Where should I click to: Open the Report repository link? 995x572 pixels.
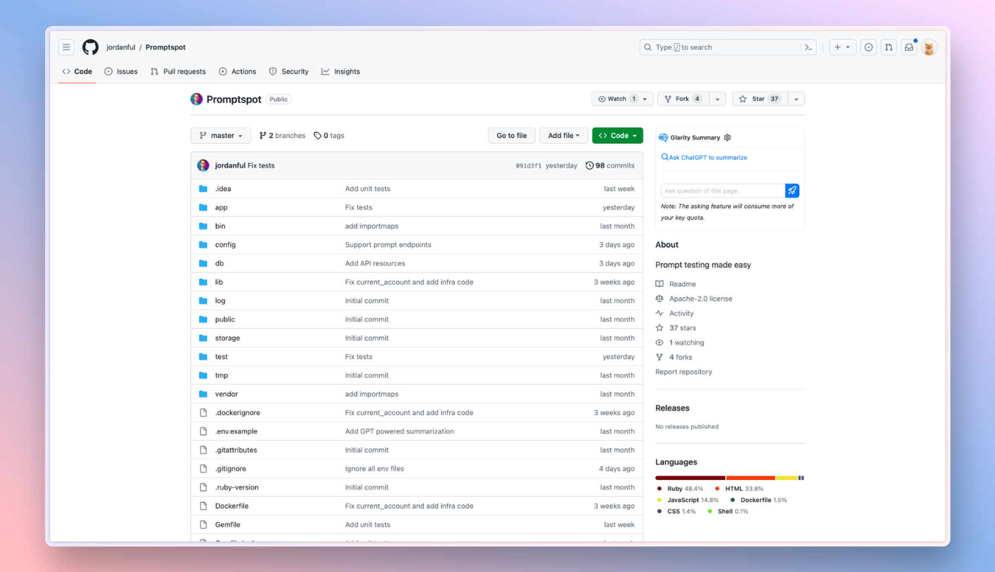coord(684,372)
